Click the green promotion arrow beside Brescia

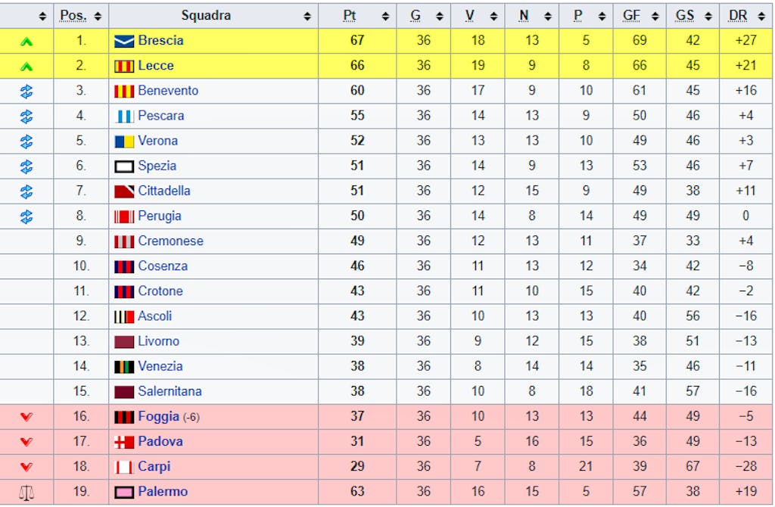26,41
